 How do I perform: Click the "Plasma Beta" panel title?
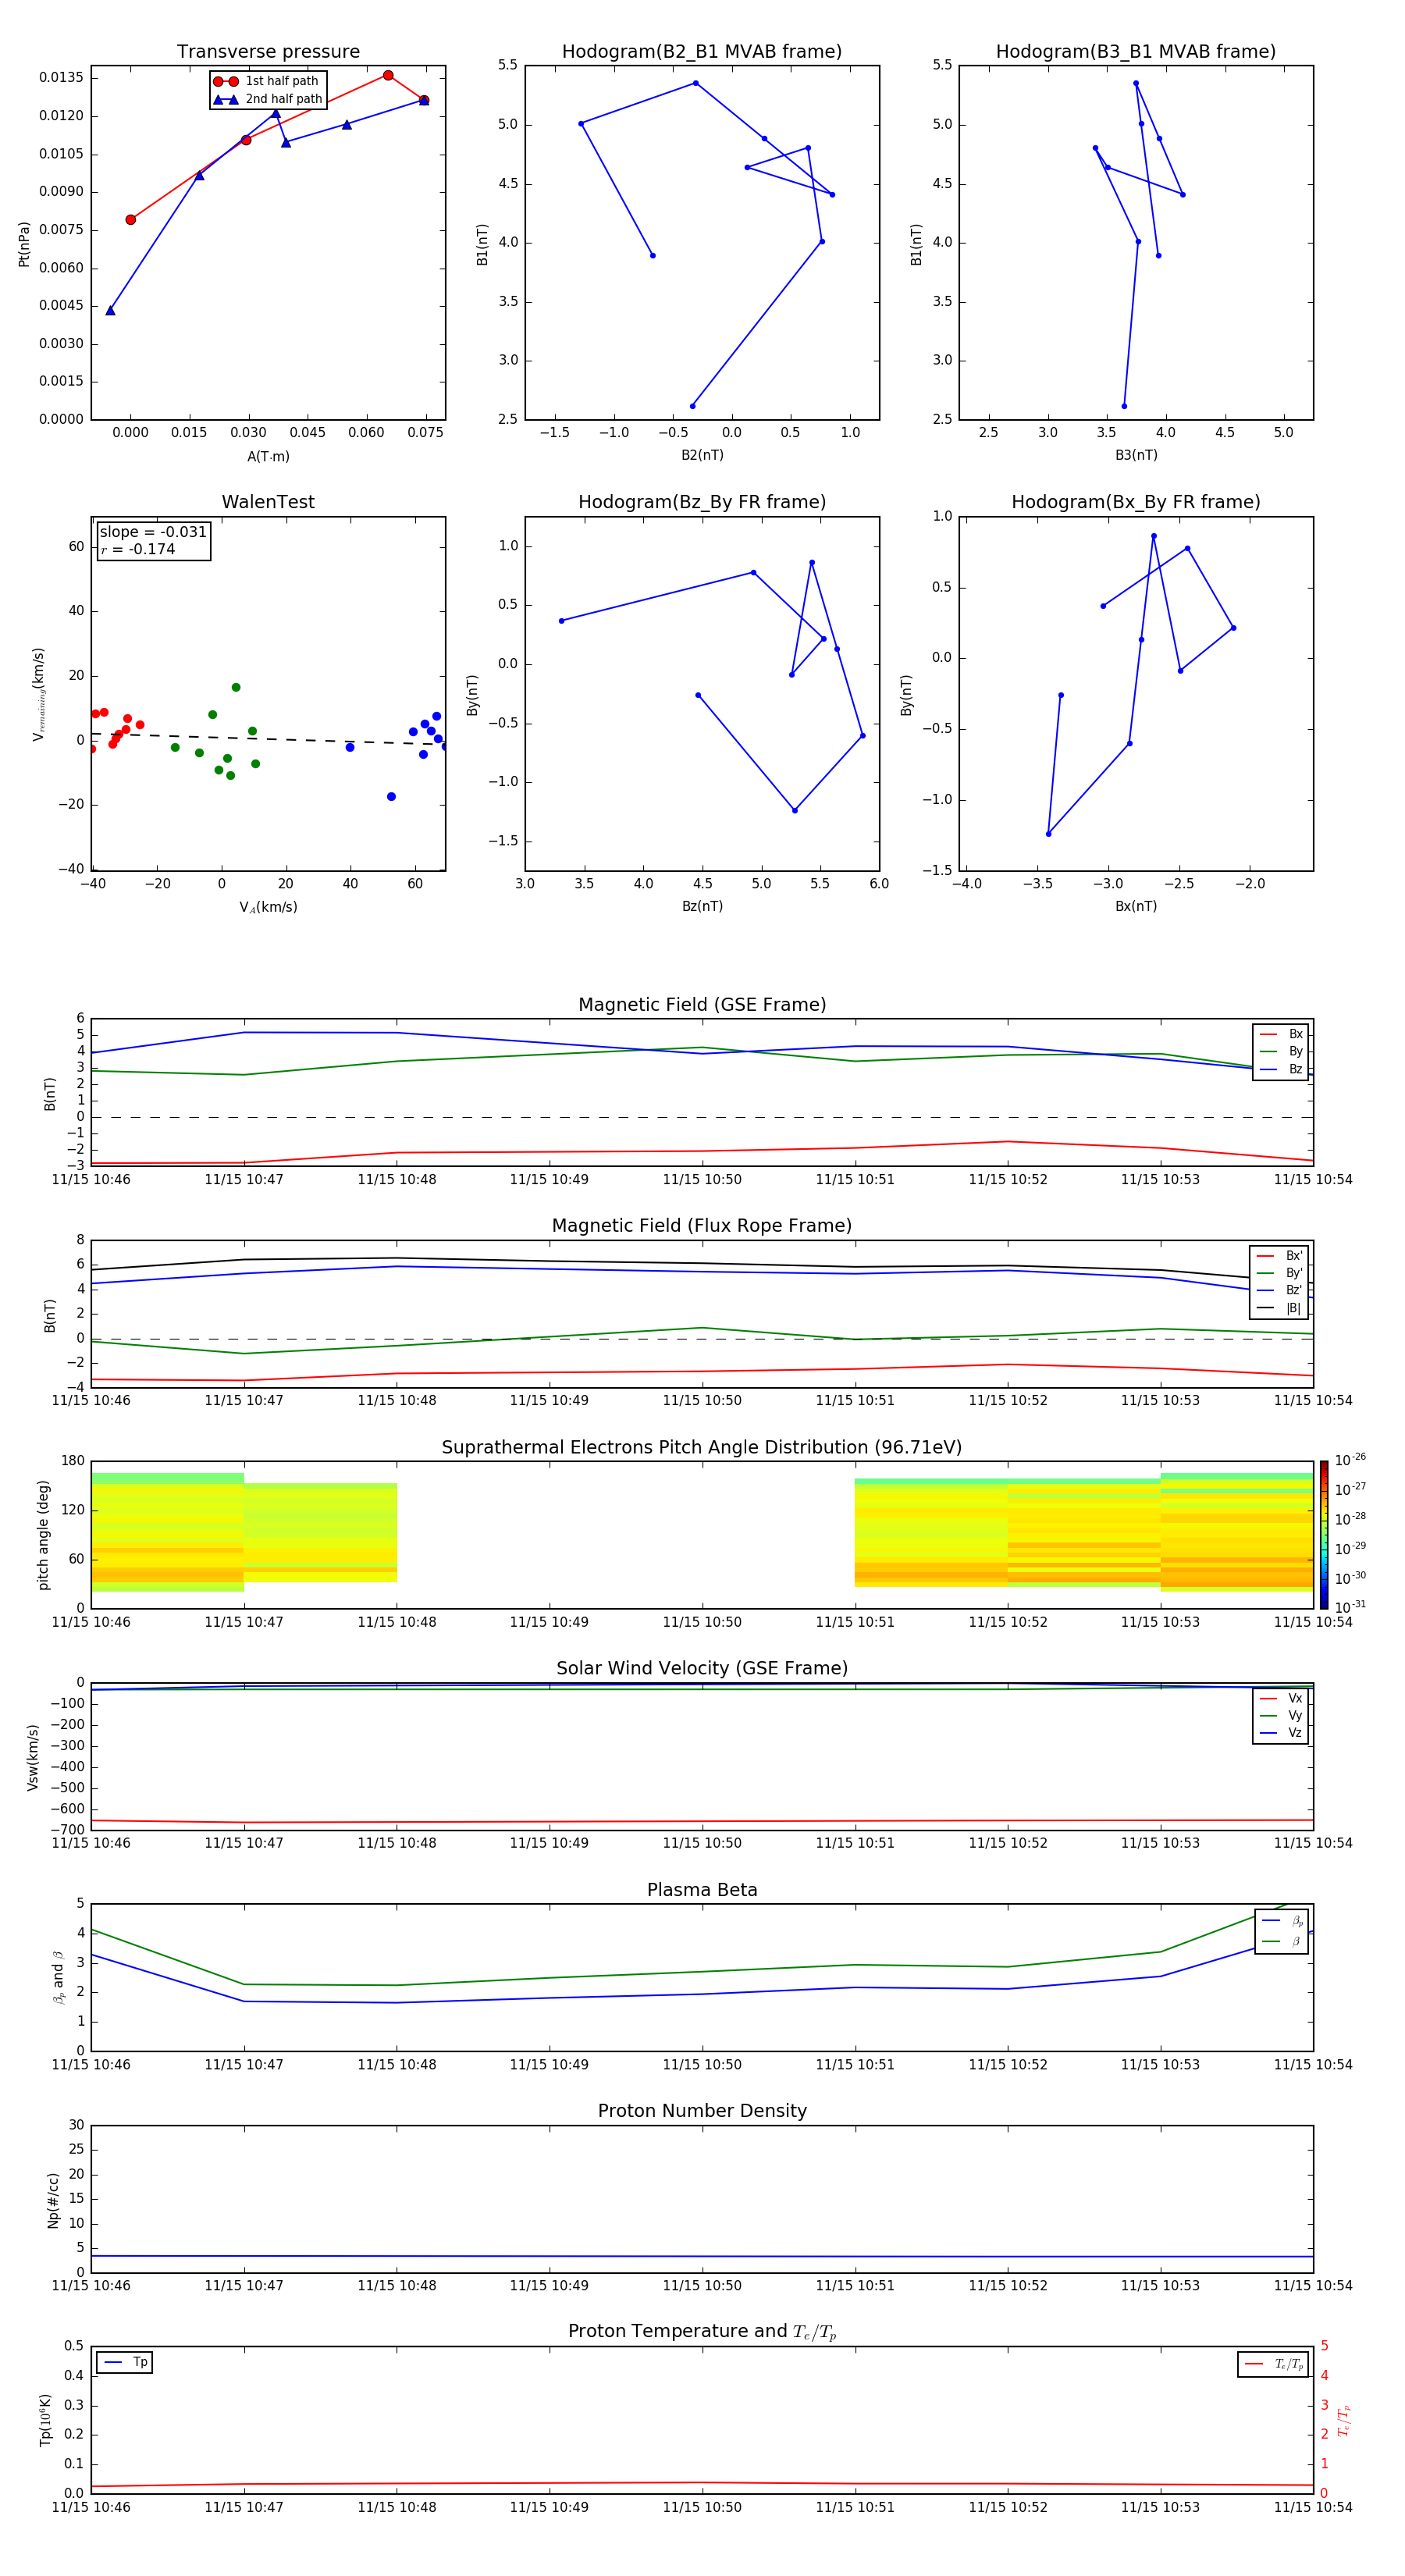(x=702, y=1890)
